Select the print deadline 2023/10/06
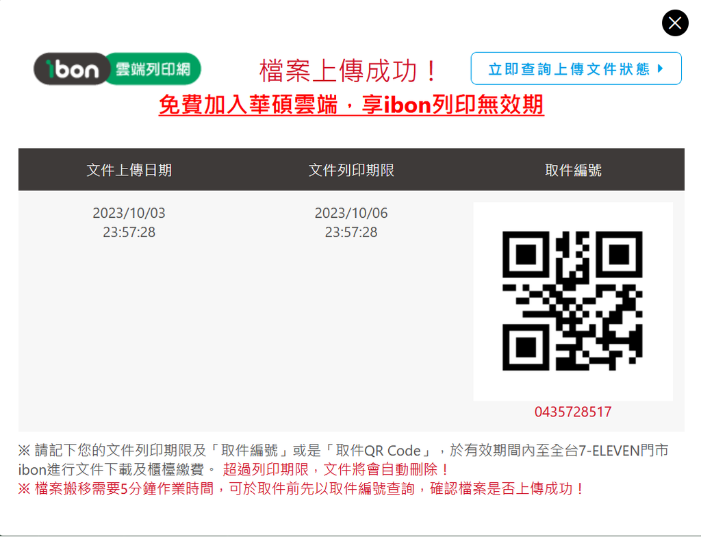 pos(351,213)
